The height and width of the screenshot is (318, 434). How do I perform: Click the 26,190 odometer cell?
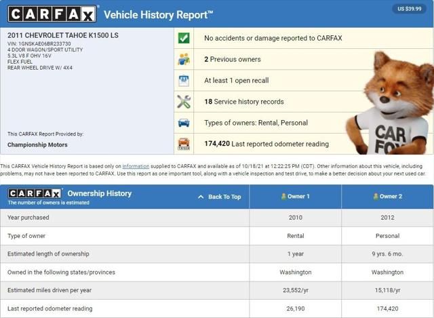(x=296, y=309)
